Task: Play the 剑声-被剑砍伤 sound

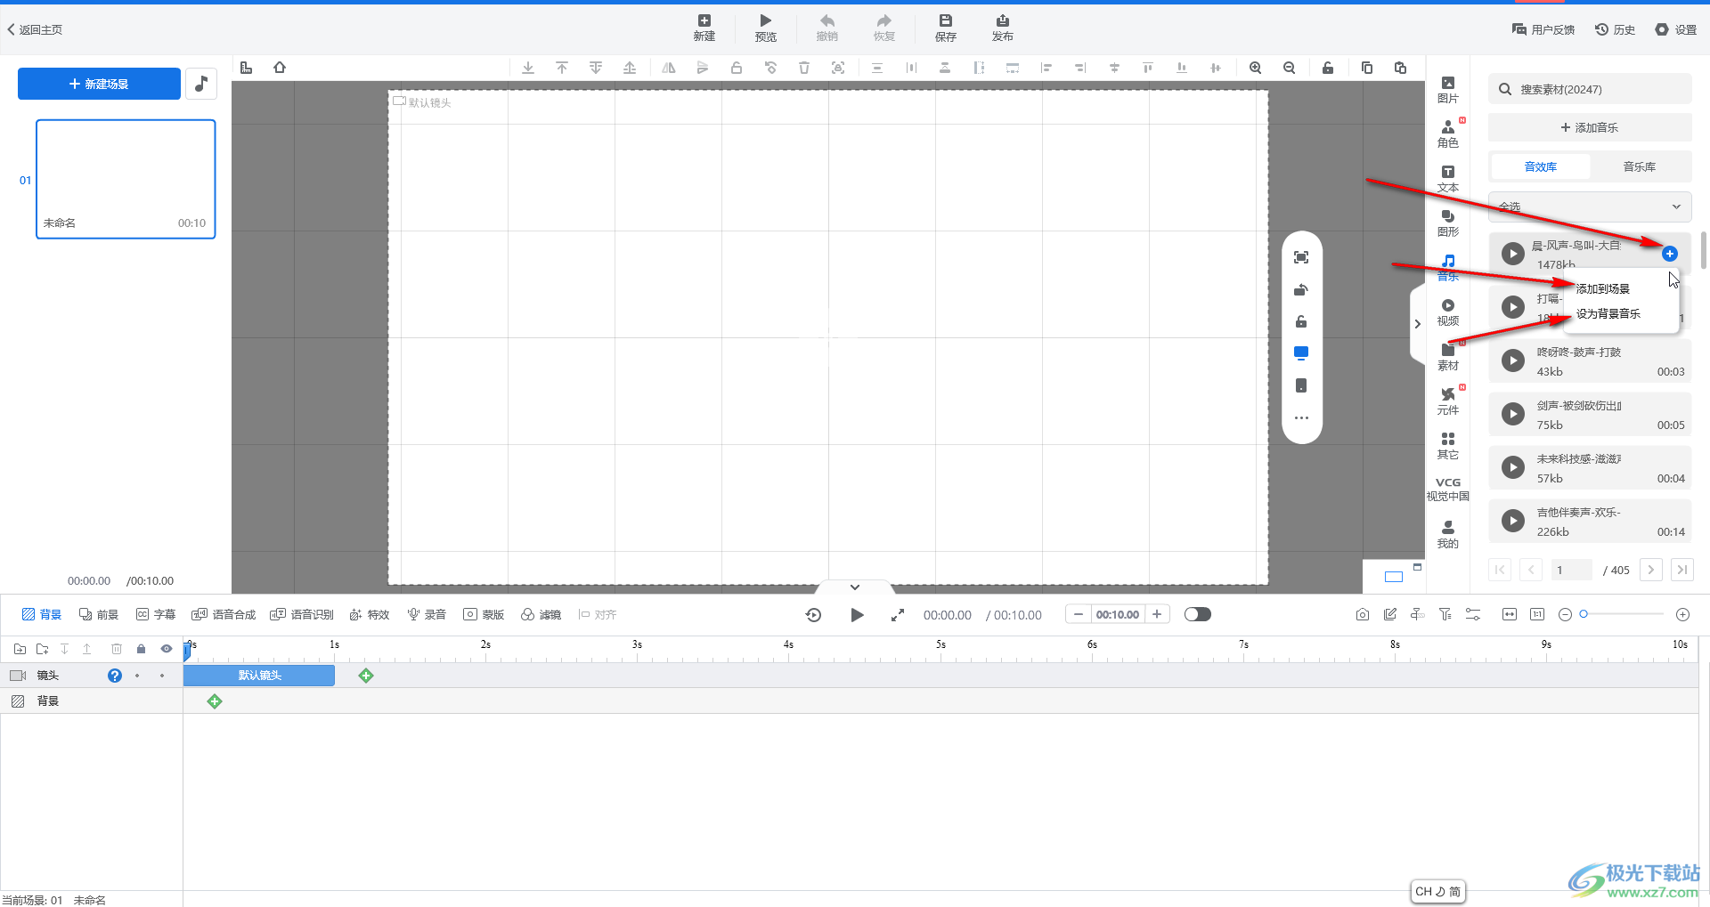Action: [x=1513, y=414]
